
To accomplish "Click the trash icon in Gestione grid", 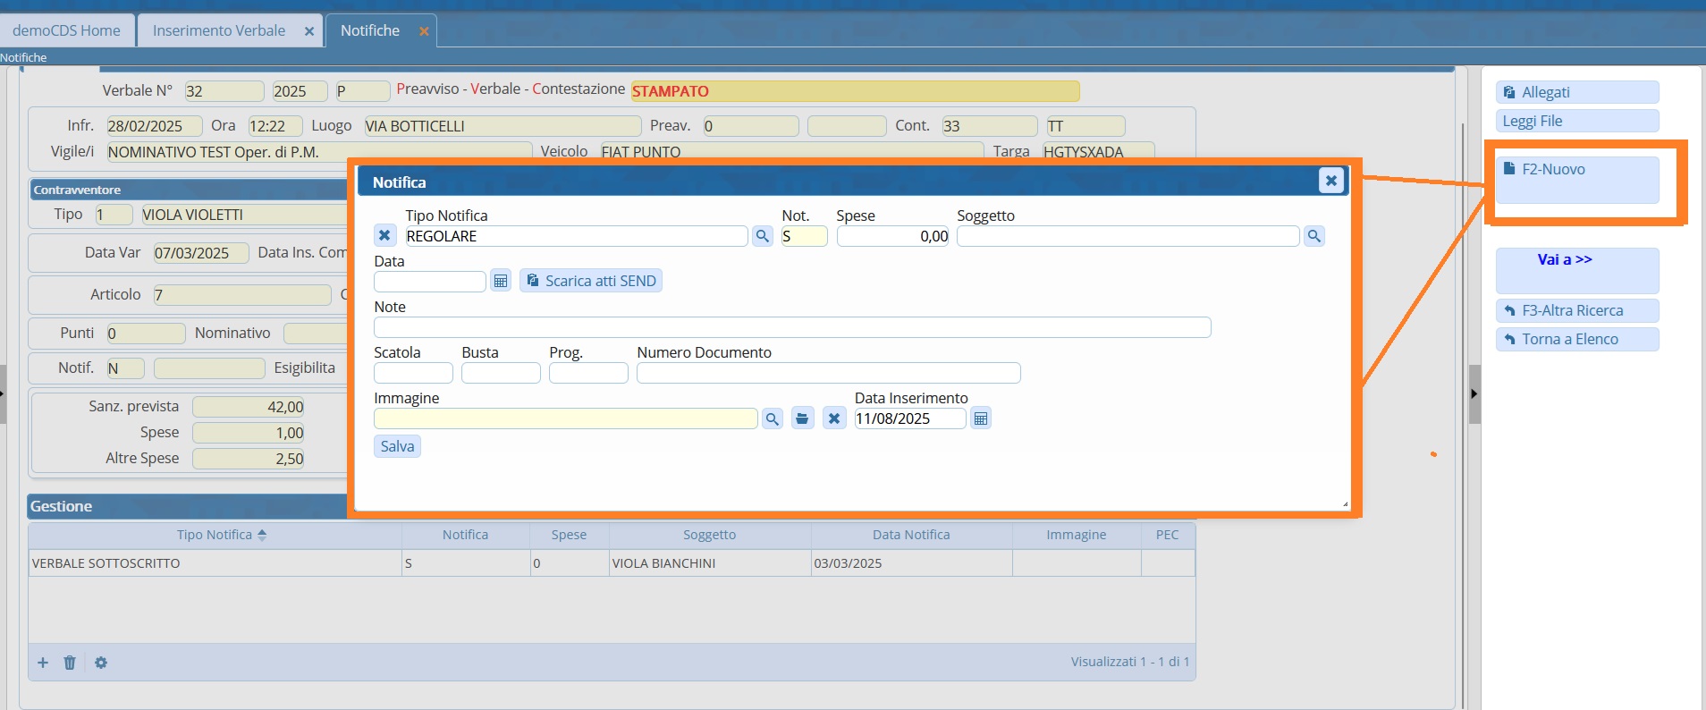I will (x=70, y=663).
